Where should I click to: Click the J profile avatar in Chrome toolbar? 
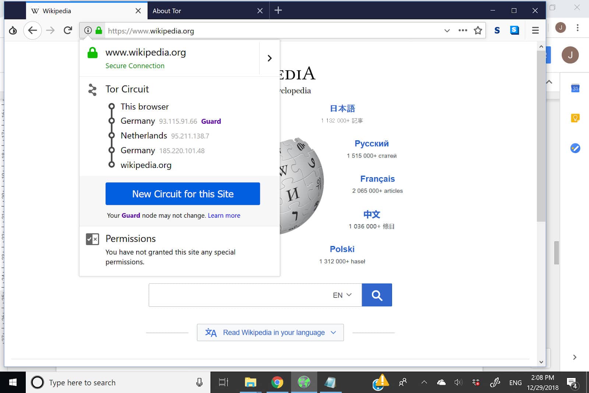pos(561,27)
